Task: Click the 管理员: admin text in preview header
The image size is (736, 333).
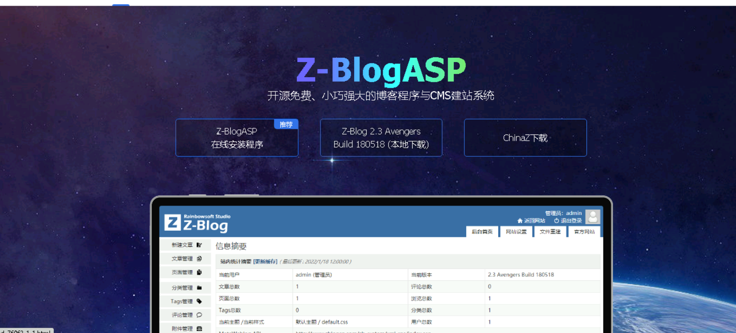Action: pos(564,213)
